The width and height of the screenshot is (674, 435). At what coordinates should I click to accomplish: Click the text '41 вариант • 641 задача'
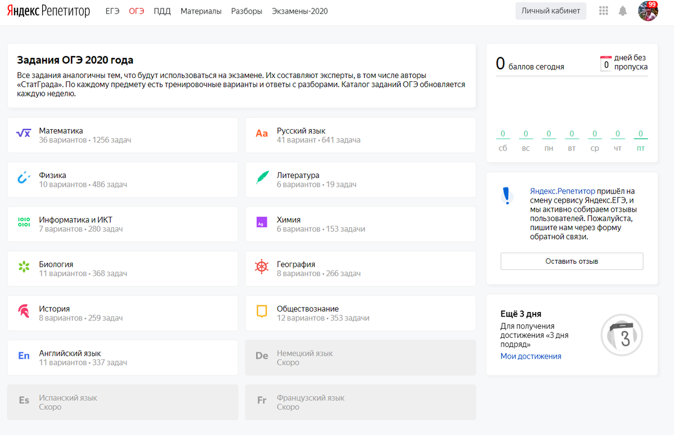(318, 140)
